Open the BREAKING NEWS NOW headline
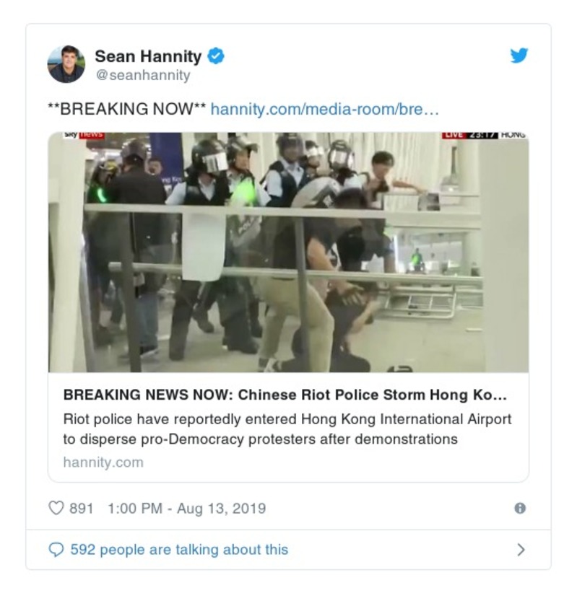The height and width of the screenshot is (606, 577). (285, 395)
